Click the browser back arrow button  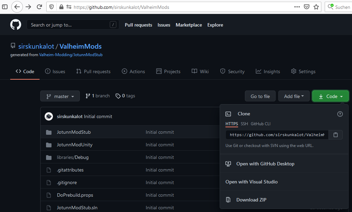coord(17,7)
